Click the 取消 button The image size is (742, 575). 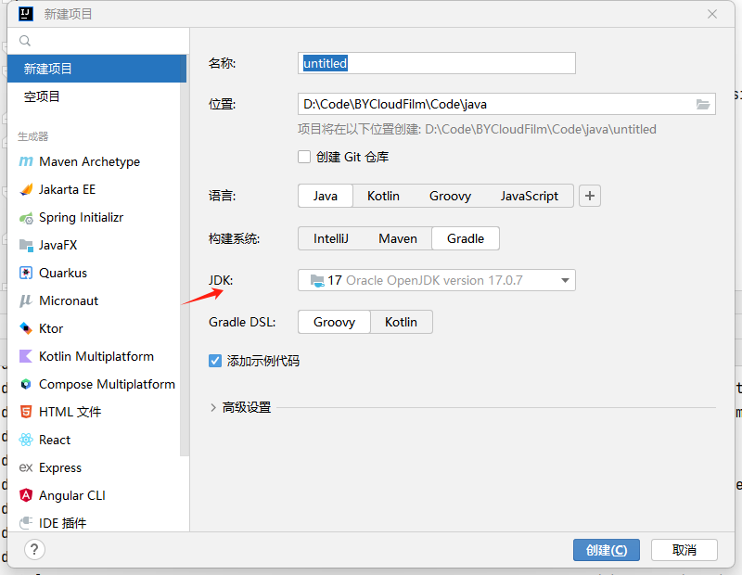click(x=684, y=550)
